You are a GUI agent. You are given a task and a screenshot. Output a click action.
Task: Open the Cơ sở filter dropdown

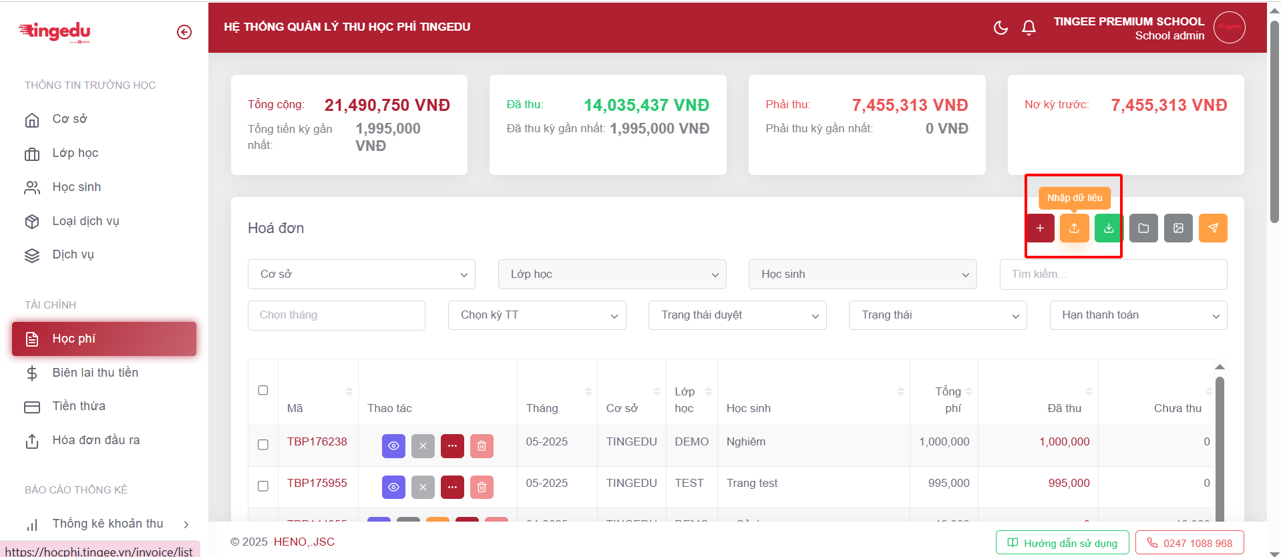(361, 274)
